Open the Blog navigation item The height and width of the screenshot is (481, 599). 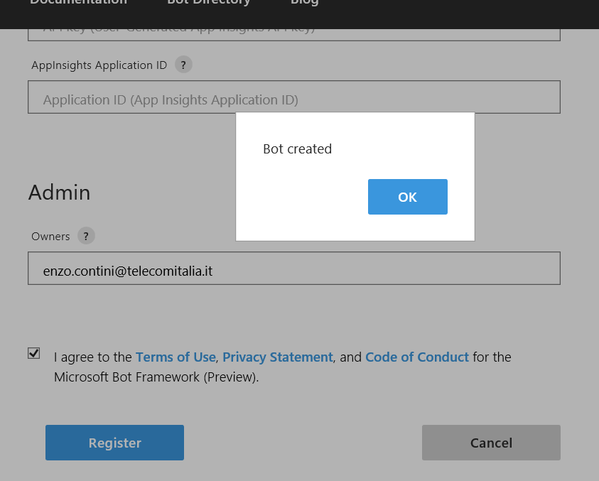coord(304,3)
